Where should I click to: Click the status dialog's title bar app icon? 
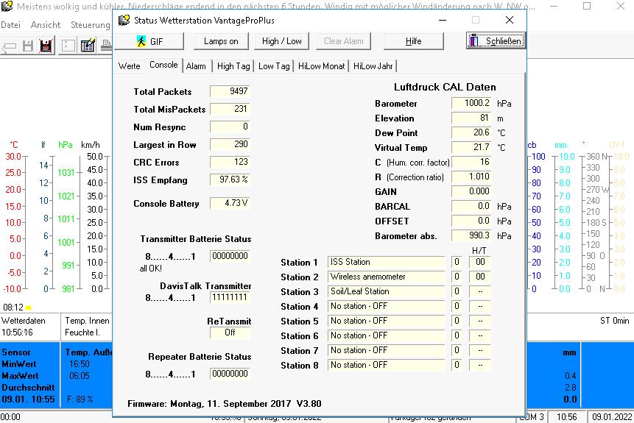click(x=124, y=20)
